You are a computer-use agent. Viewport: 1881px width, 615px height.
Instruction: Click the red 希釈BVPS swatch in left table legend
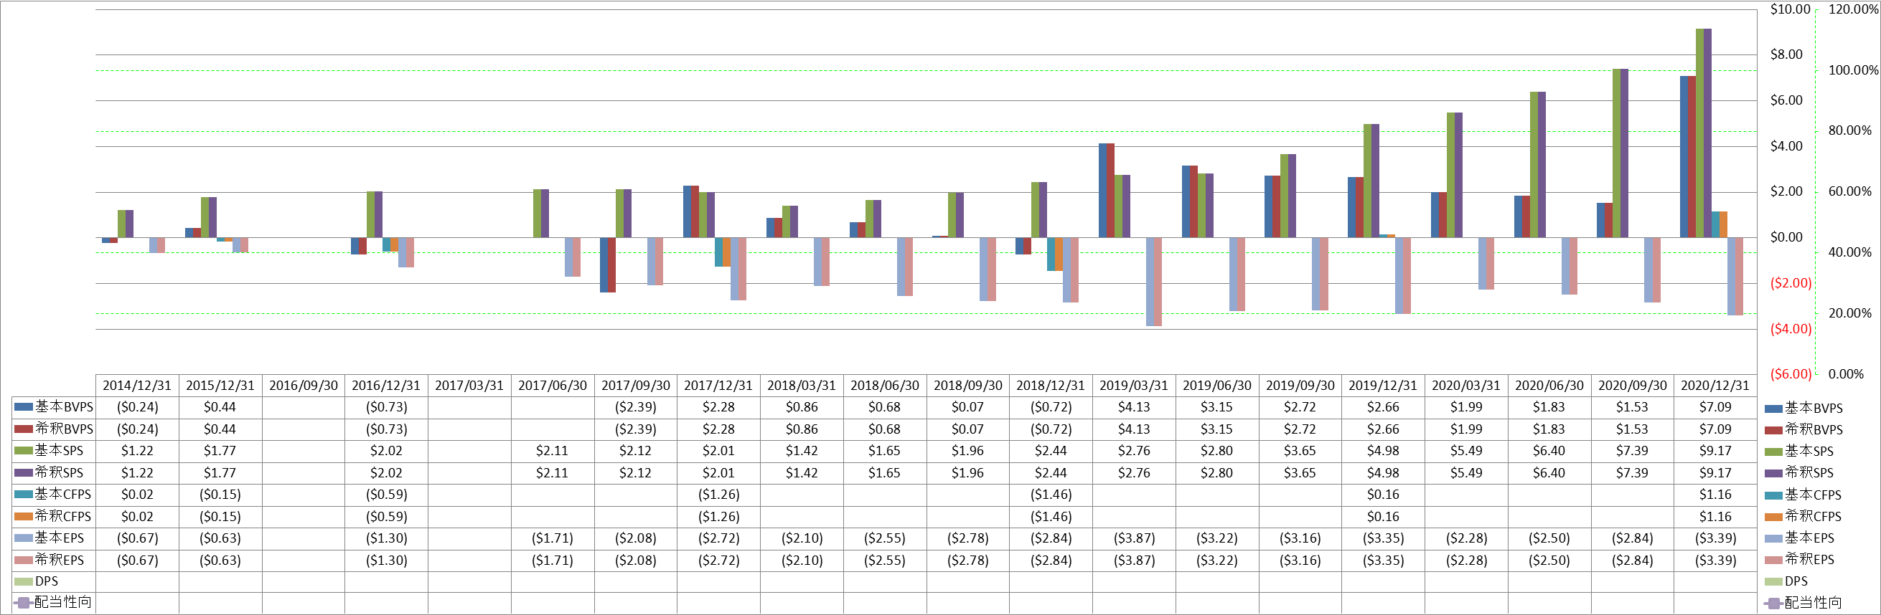click(x=24, y=429)
